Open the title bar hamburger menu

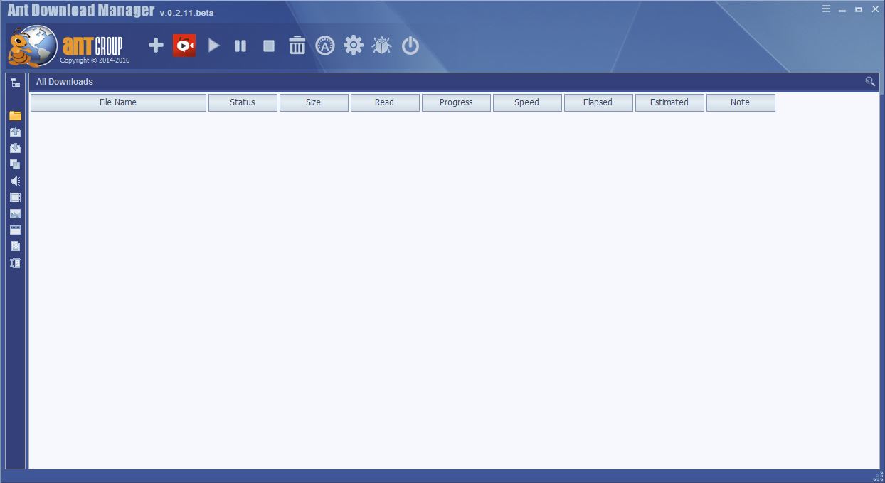point(826,9)
